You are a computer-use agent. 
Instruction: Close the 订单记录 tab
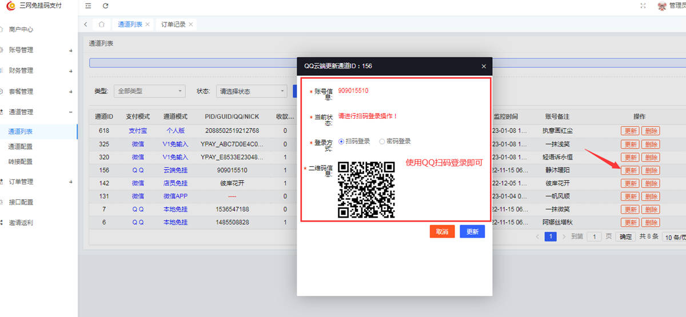pos(191,25)
